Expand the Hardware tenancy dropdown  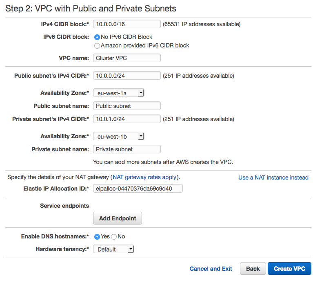(113, 249)
